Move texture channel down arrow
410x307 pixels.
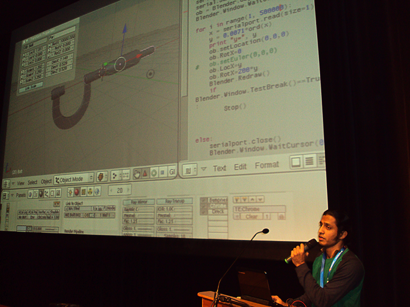click(260, 199)
